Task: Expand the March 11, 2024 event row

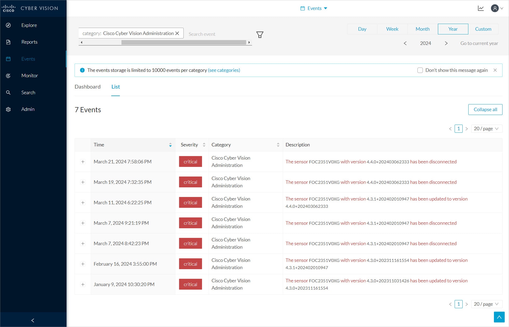Action: (83, 203)
